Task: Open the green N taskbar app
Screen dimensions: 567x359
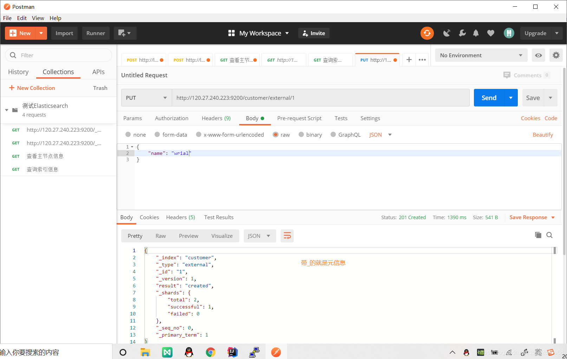Action: [x=167, y=352]
